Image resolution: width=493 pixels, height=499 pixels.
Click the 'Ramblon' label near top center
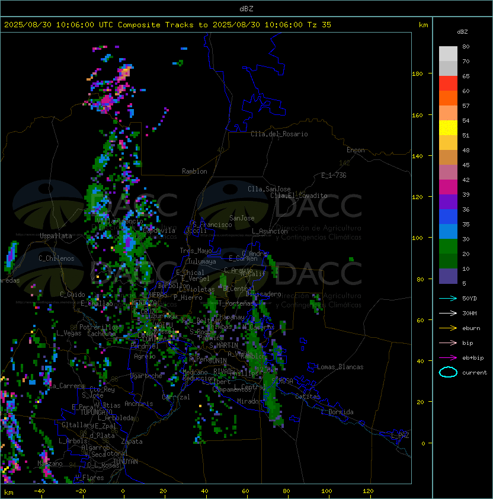(x=194, y=171)
